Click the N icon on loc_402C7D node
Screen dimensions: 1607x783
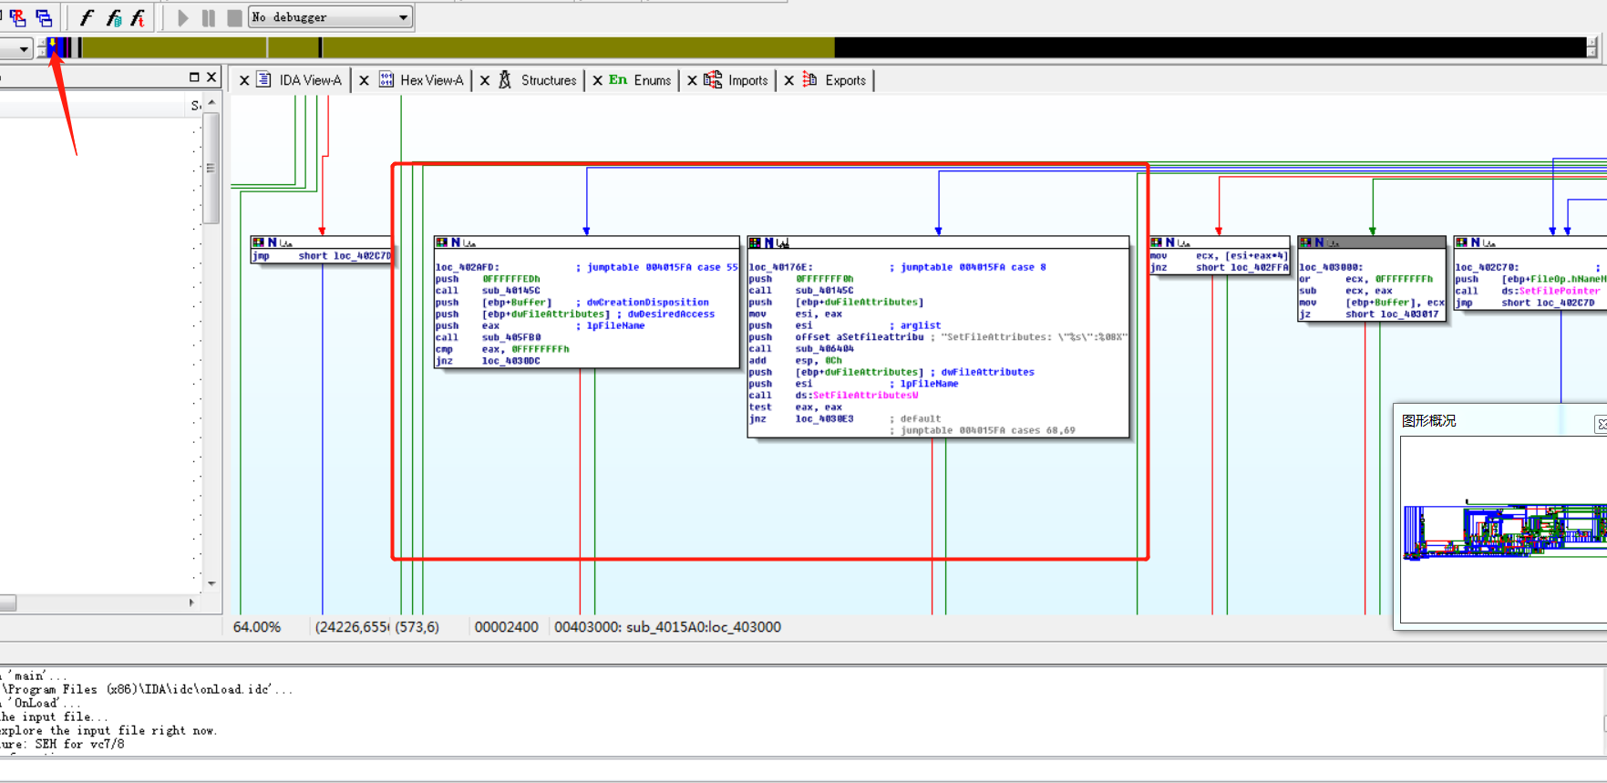tap(1475, 242)
